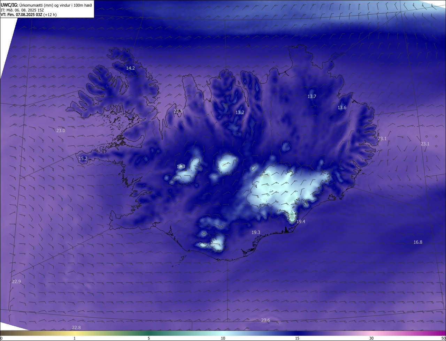Click the color scale tick labeled 30
Screen dimensions: 446x341
pyautogui.click(x=371, y=339)
